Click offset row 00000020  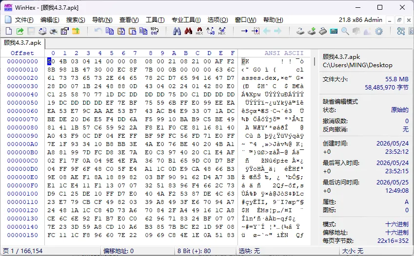pos(22,78)
